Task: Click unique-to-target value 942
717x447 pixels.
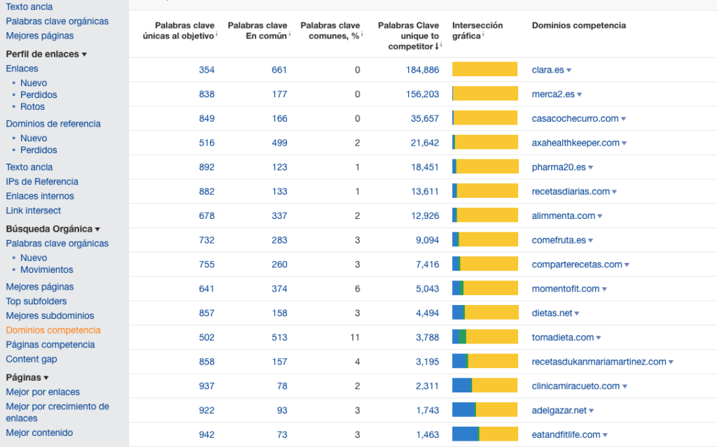Action: coord(207,434)
